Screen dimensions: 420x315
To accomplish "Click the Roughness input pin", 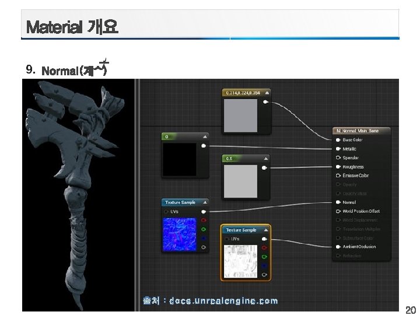I will 338,167.
